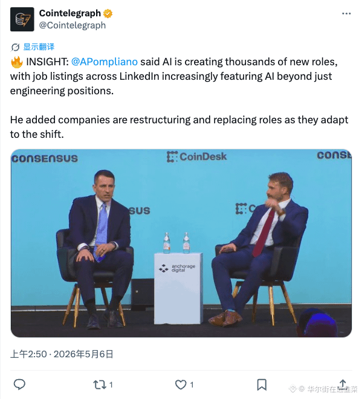Open Cointelegraph profile avatar
This screenshot has height=399, width=362.
tap(22, 19)
